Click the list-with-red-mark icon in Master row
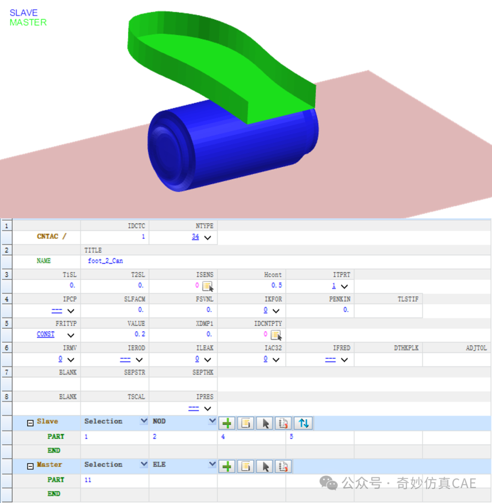The height and width of the screenshot is (503, 492). pos(283,467)
